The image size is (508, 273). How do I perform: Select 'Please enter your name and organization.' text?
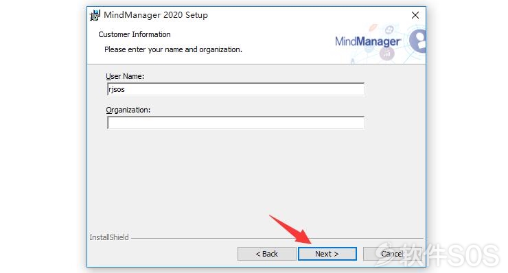click(173, 49)
